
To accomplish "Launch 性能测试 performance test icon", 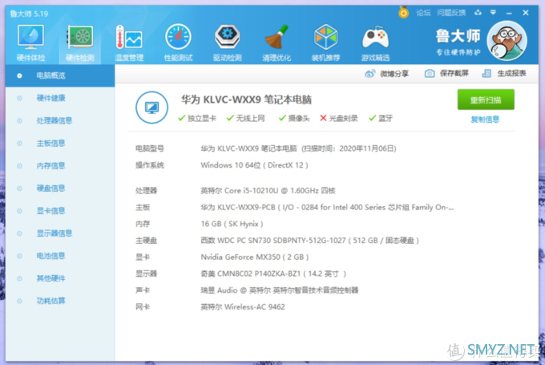I will [x=178, y=43].
